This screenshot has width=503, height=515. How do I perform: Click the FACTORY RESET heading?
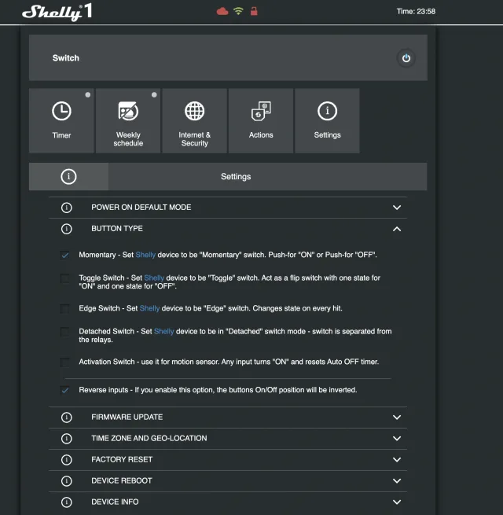point(122,459)
